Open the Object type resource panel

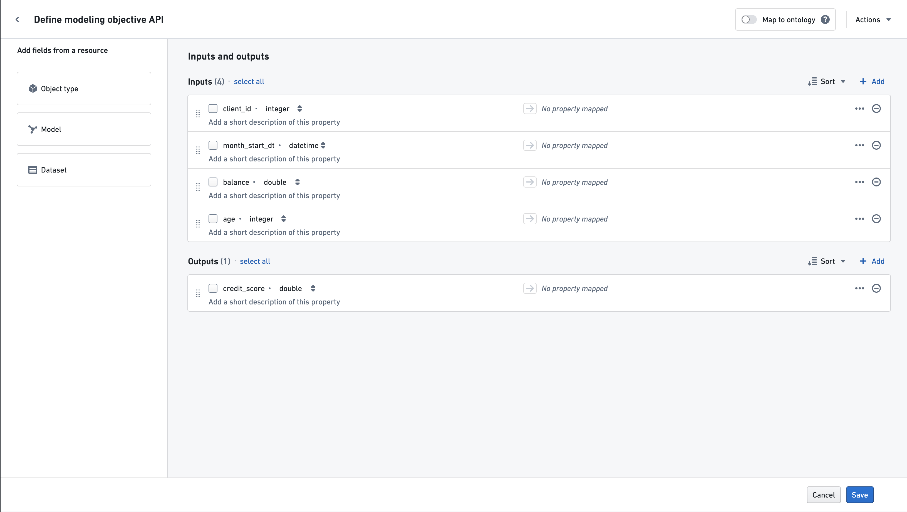click(84, 88)
